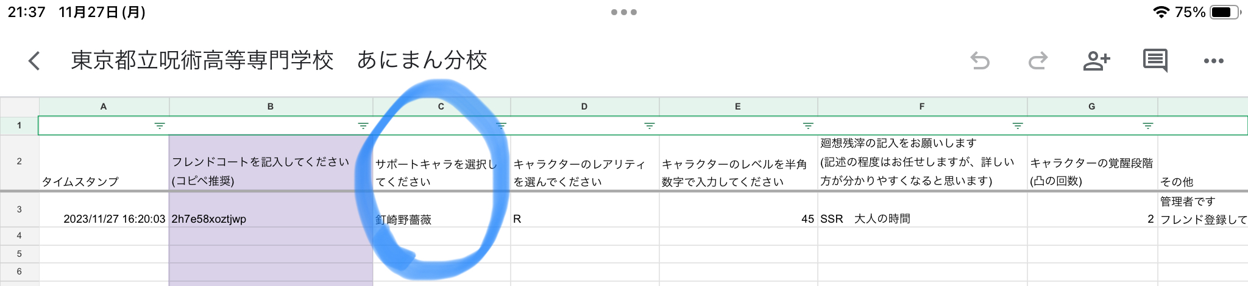Image resolution: width=1248 pixels, height=286 pixels.
Task: Tap the spreadsheet title 東京都立呪術高等専門学校
Action: pyautogui.click(x=202, y=60)
